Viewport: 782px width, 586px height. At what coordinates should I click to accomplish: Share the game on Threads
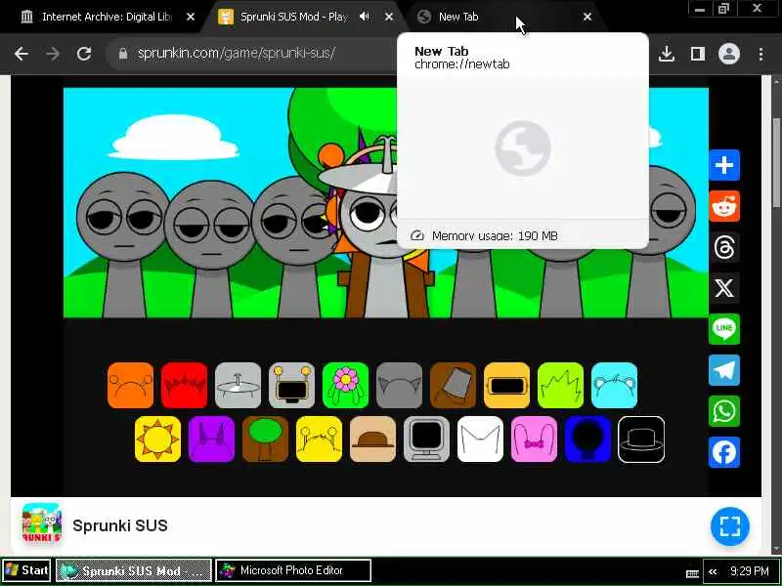(x=724, y=247)
